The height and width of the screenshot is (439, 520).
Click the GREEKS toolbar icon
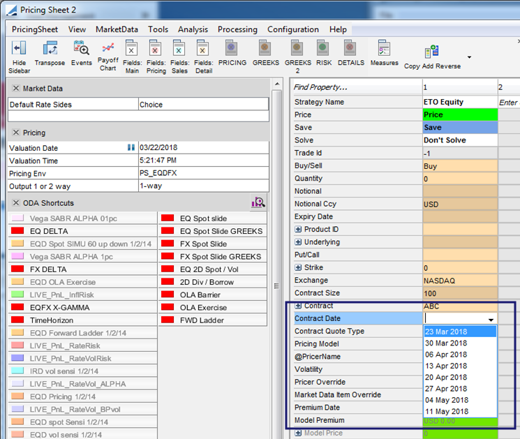coord(265,48)
